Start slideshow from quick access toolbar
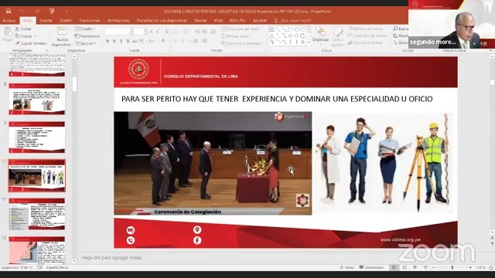Screen dimensions: 495x278 coord(52,12)
